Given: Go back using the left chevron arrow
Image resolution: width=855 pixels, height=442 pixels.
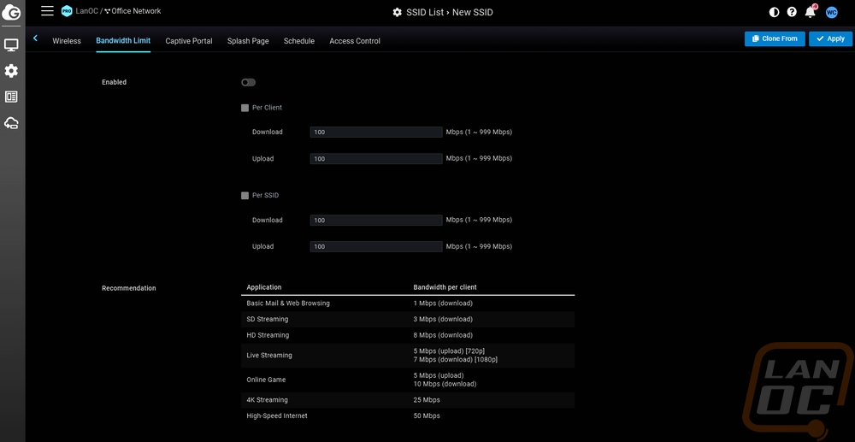Looking at the screenshot, I should 35,38.
